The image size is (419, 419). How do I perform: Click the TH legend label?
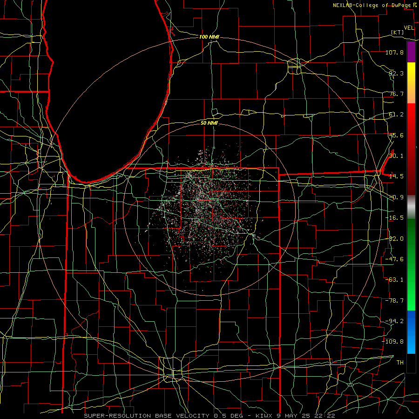[x=400, y=363]
